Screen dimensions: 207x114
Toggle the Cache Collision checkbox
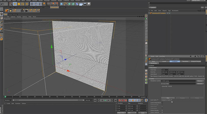162,112
